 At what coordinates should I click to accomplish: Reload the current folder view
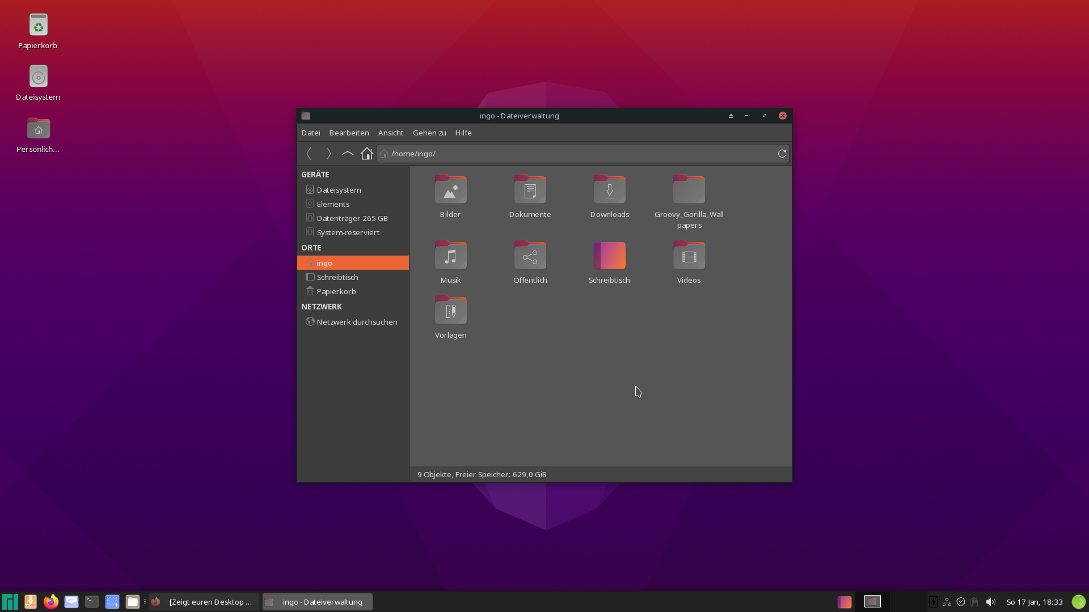click(782, 154)
